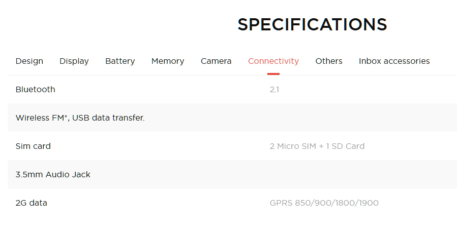Click the SPECIFICATIONS heading
This screenshot has width=457, height=233.
312,24
